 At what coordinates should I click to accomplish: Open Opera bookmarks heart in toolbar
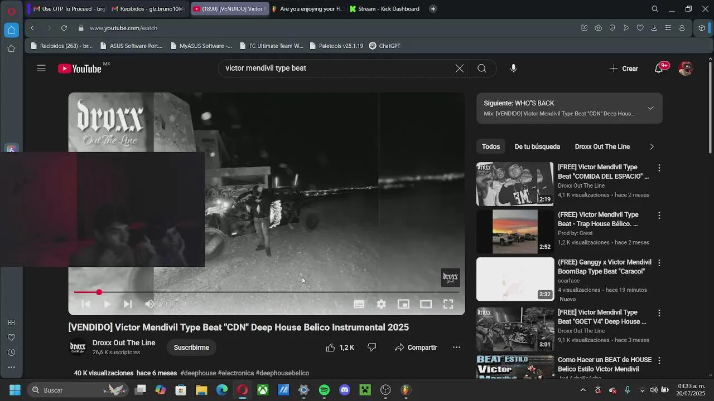640,28
